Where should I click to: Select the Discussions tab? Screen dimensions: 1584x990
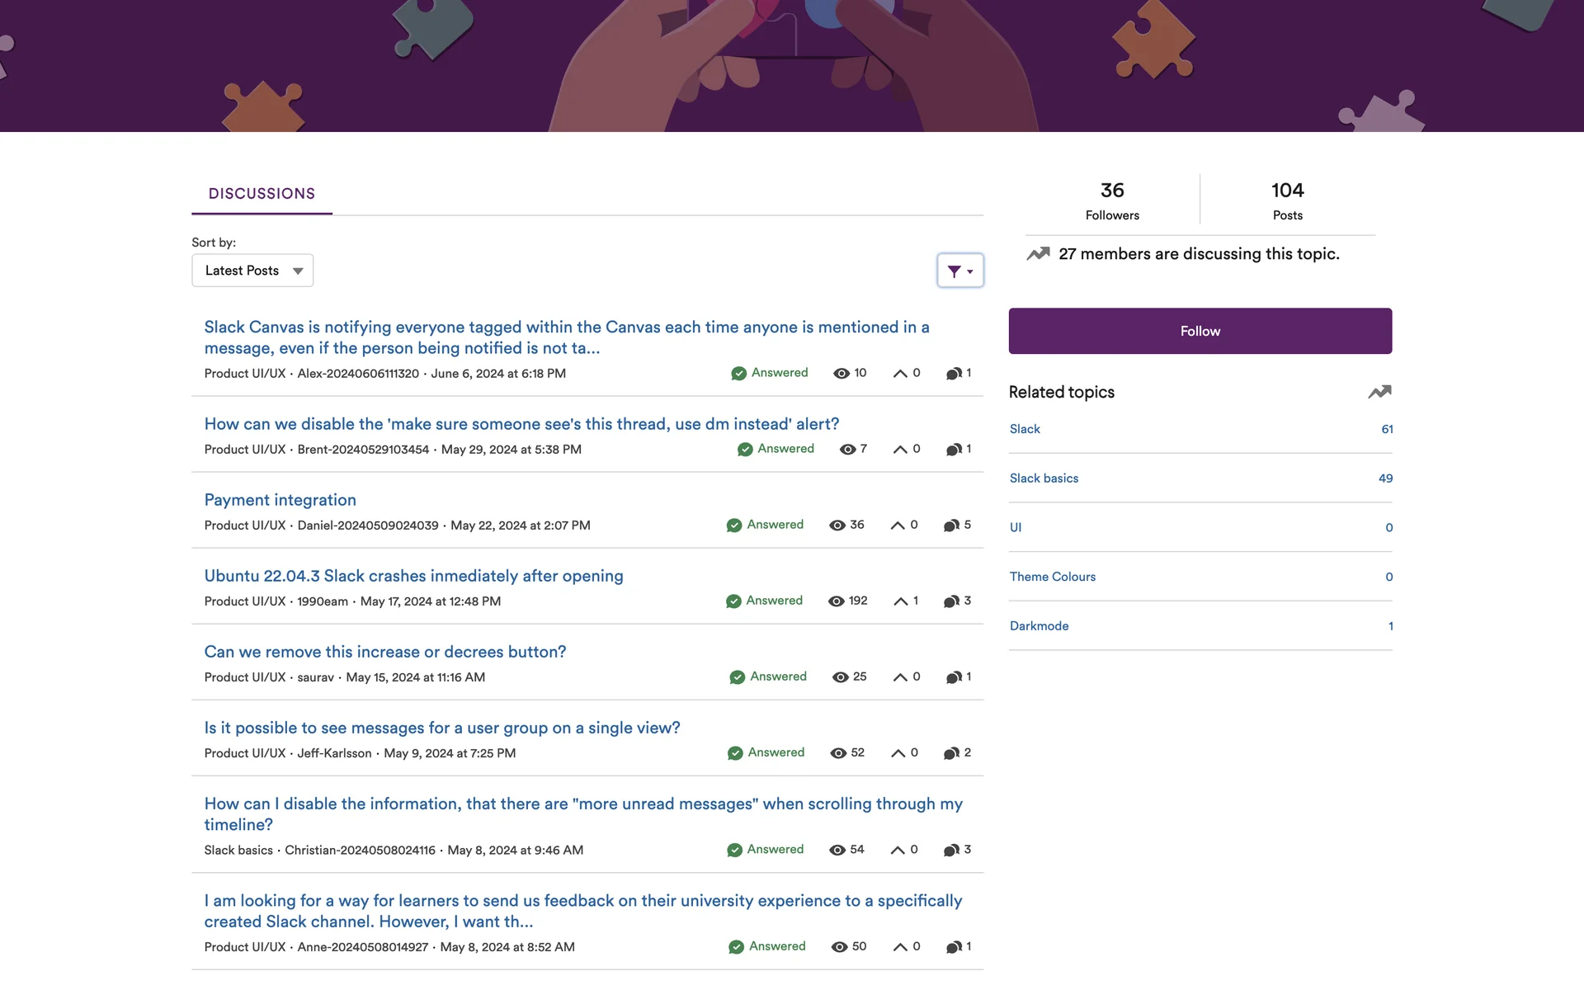[262, 194]
